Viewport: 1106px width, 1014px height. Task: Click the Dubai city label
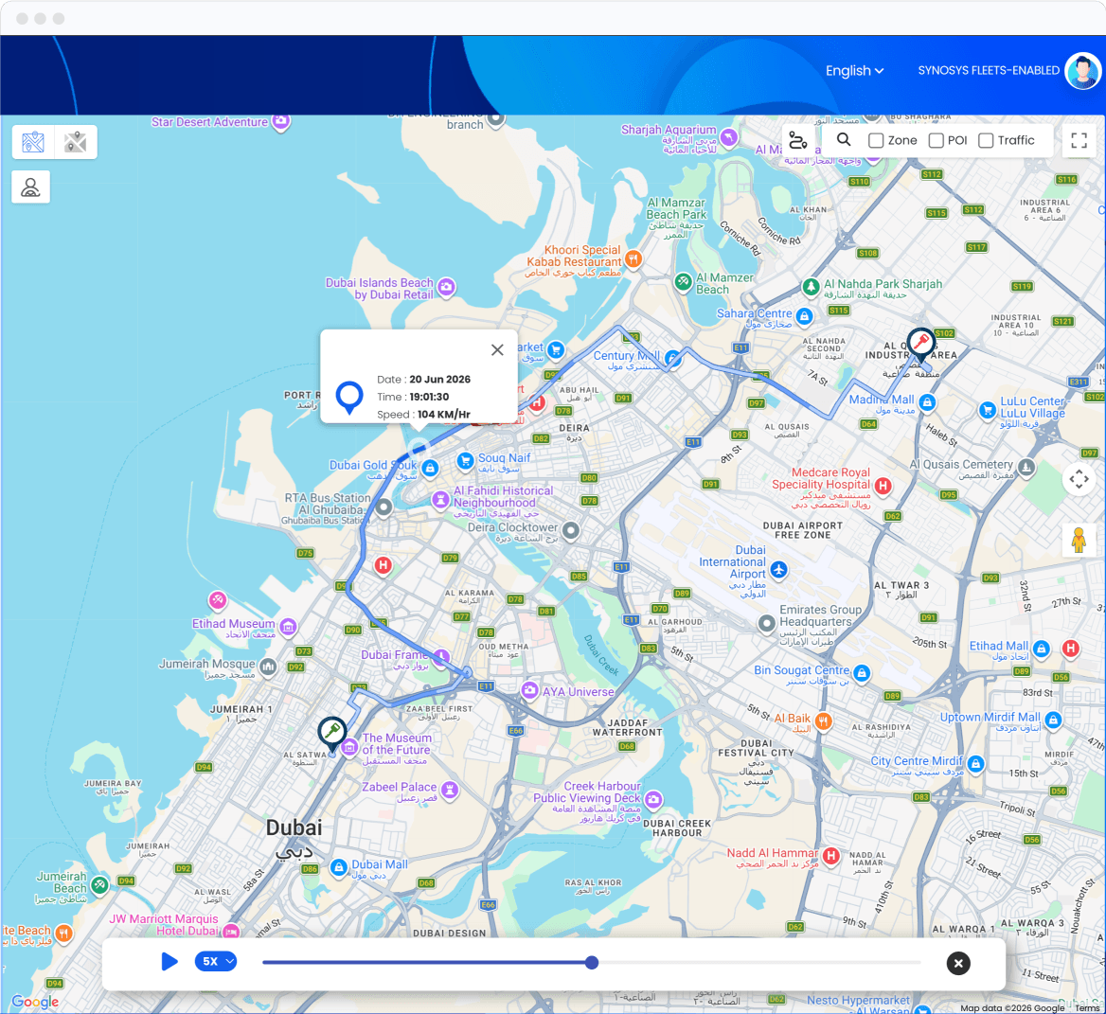point(294,827)
